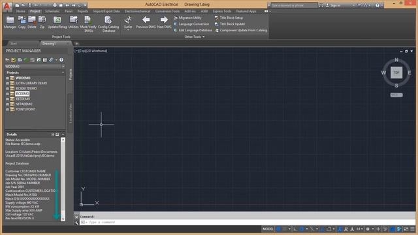The image size is (418, 235).
Task: Select the Projects side tab
Action: click(x=71, y=74)
